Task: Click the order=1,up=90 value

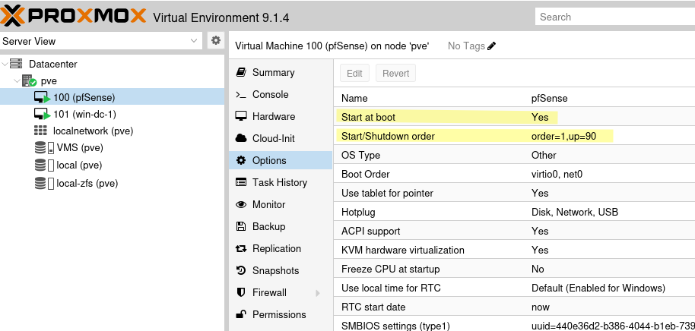Action: [563, 137]
